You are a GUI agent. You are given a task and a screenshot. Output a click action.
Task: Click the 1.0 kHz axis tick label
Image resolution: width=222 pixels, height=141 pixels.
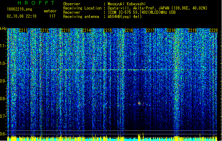coord(3,63)
